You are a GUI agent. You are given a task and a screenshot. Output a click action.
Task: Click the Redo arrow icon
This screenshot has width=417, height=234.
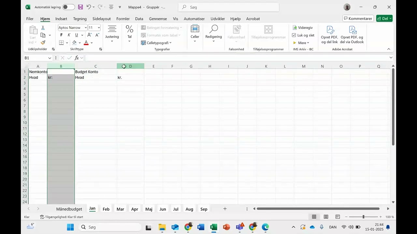pos(100,7)
